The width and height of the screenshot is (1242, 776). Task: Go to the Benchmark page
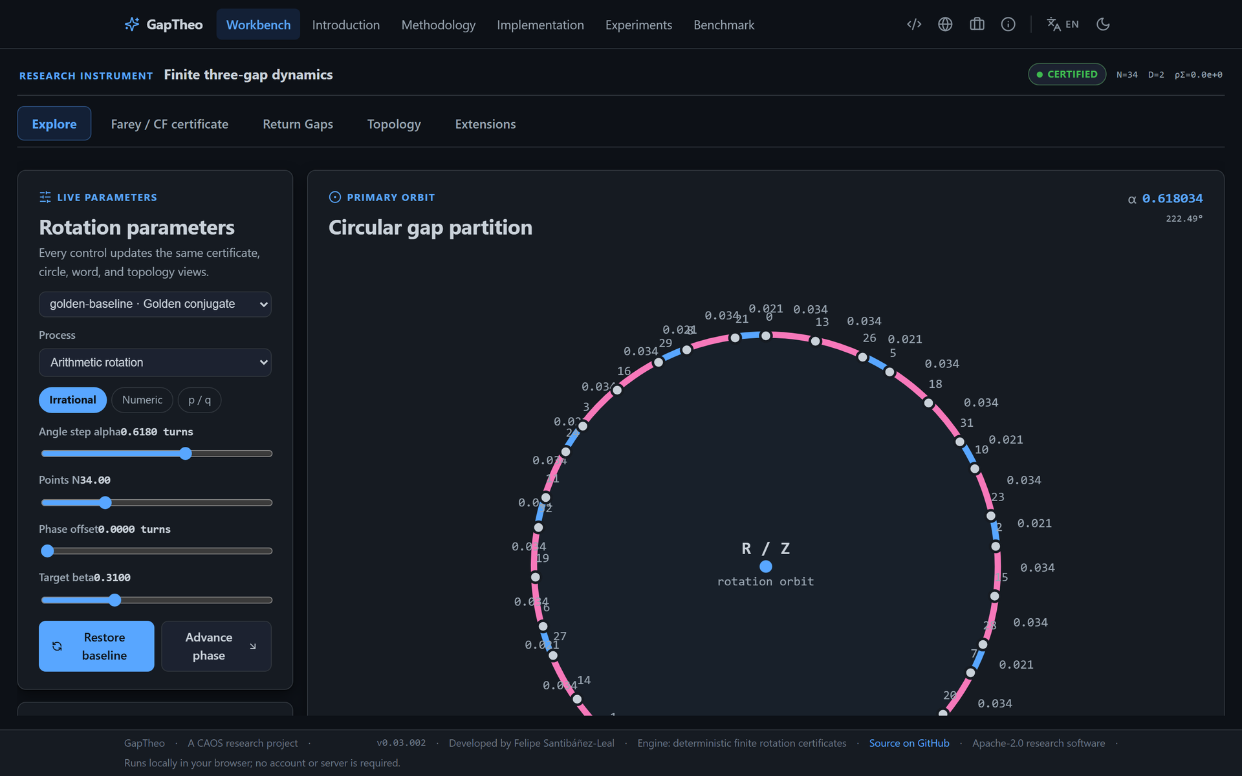point(724,25)
